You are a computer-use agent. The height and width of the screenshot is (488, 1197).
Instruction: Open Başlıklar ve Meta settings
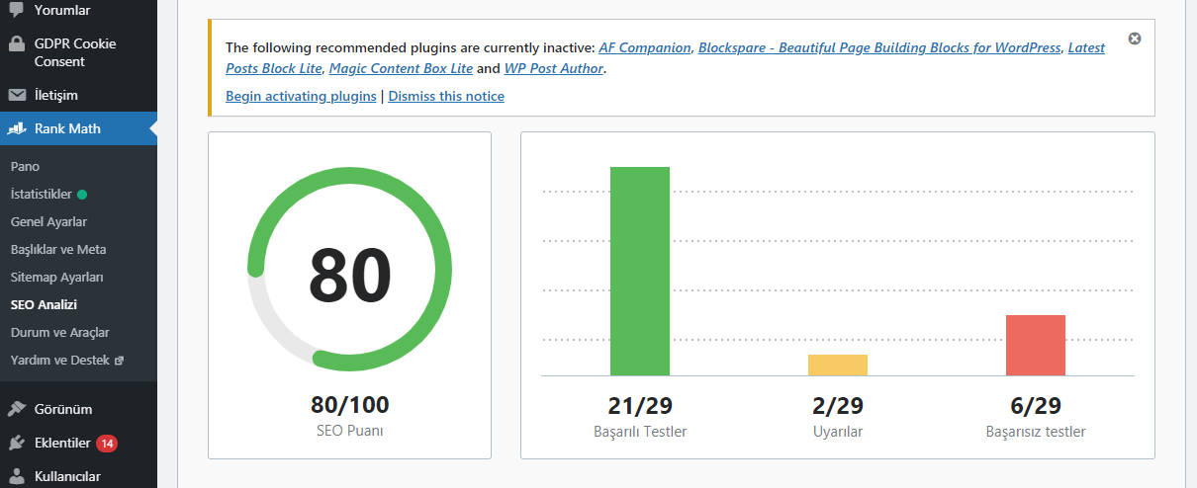click(x=58, y=250)
